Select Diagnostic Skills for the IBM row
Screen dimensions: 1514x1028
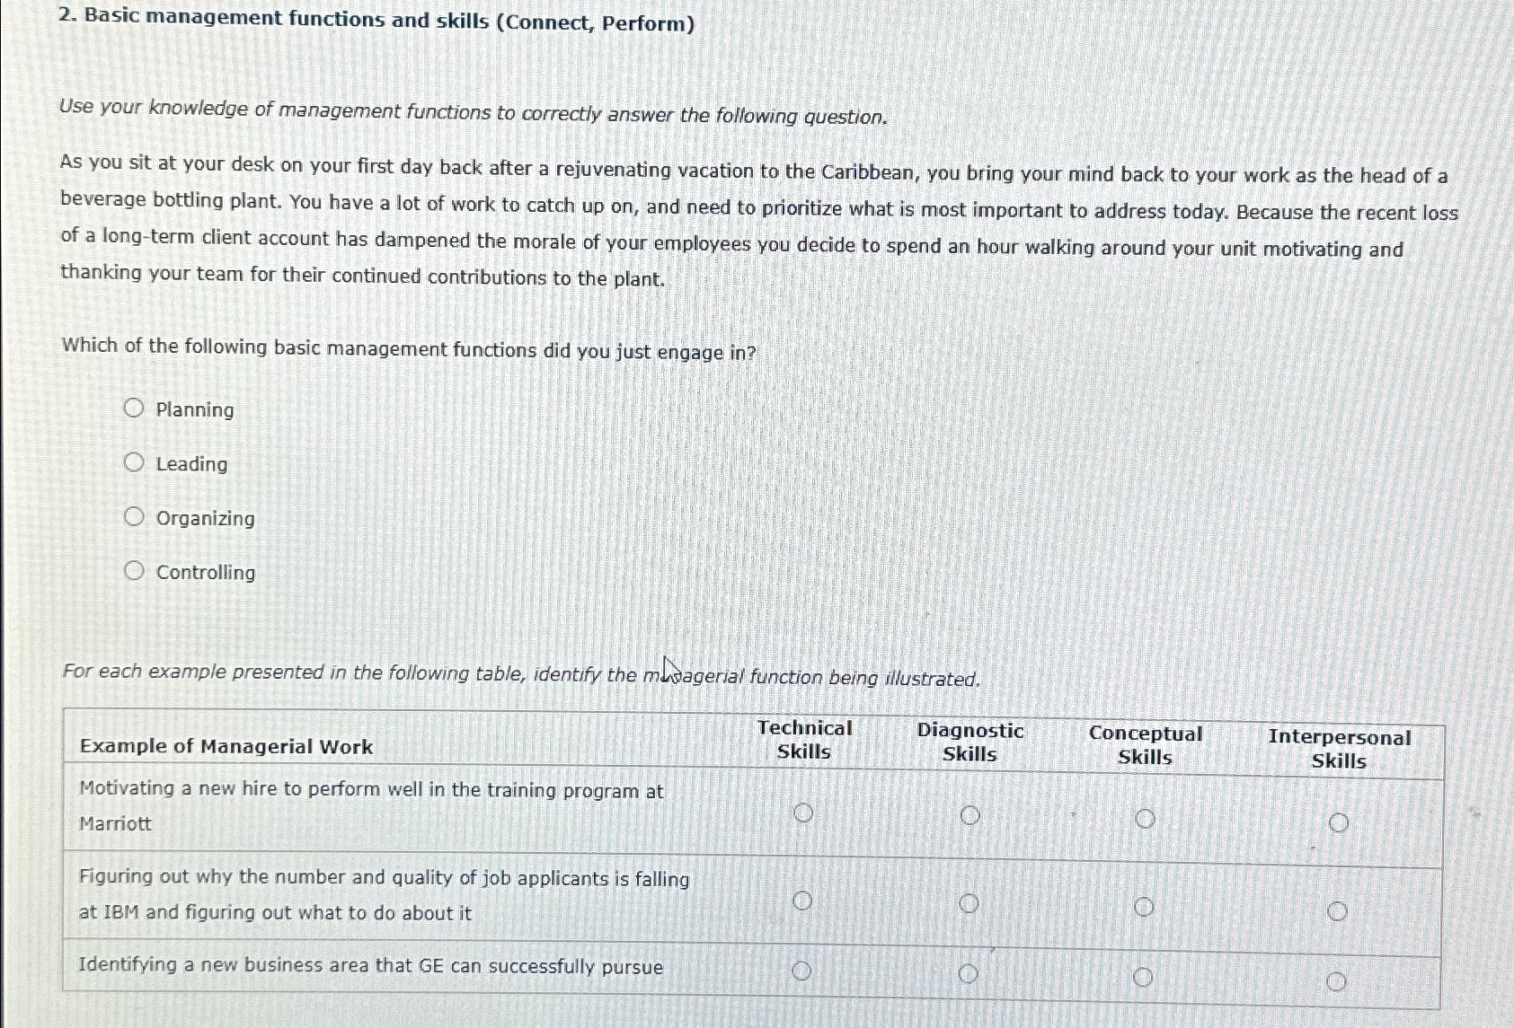click(x=970, y=903)
